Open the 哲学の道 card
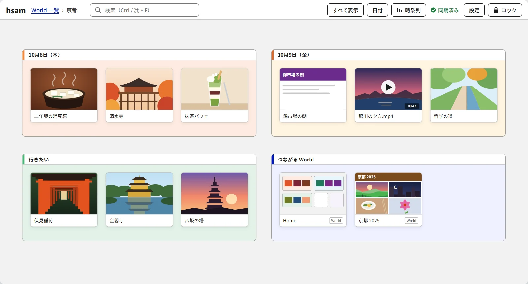528x284 pixels. click(464, 95)
